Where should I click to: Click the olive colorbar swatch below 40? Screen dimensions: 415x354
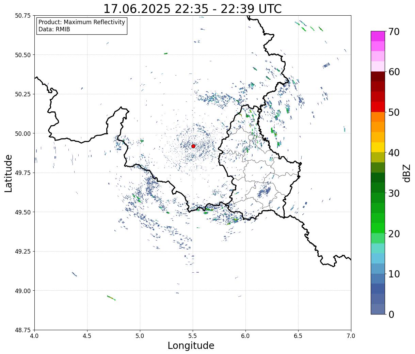[x=378, y=158]
